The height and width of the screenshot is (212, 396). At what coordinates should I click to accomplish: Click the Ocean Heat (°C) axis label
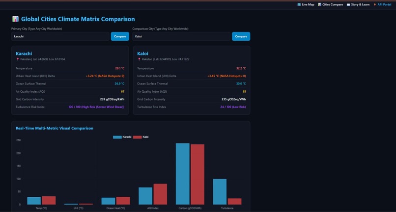[x=115, y=208]
